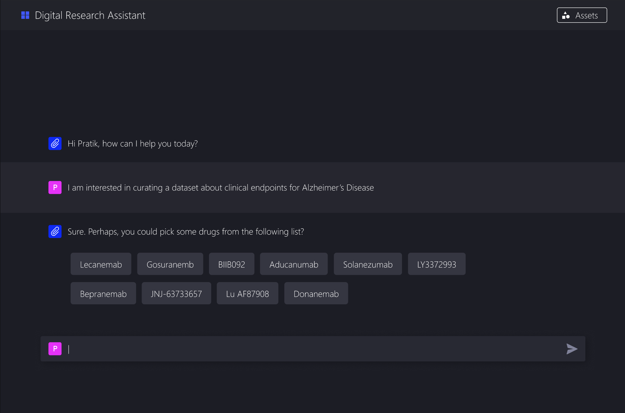
Task: Click the paperclip avatar next to the drug list reply
Action: 55,231
